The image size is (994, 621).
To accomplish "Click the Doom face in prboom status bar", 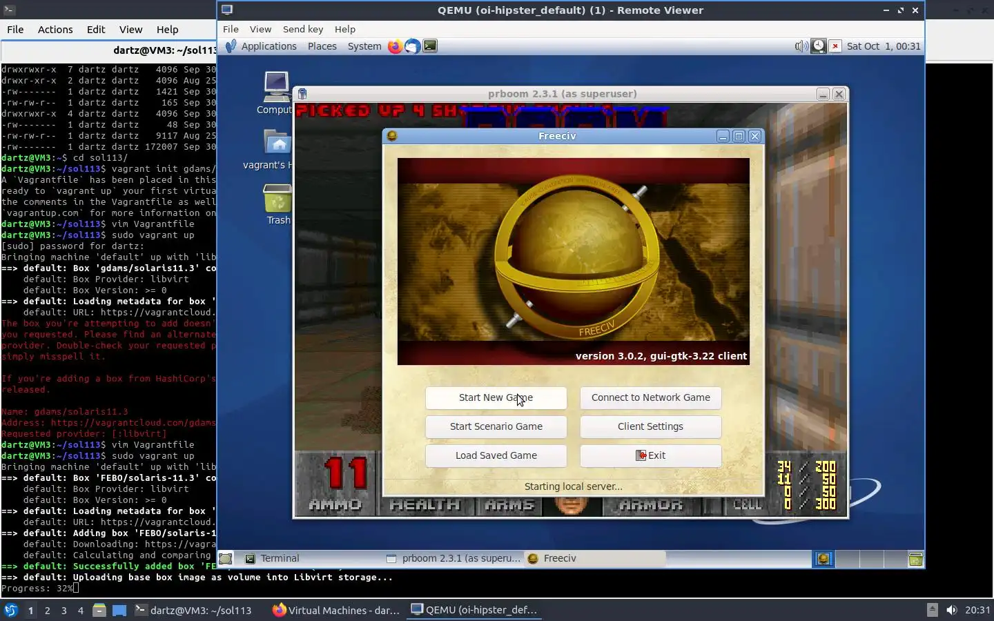I will tap(572, 505).
